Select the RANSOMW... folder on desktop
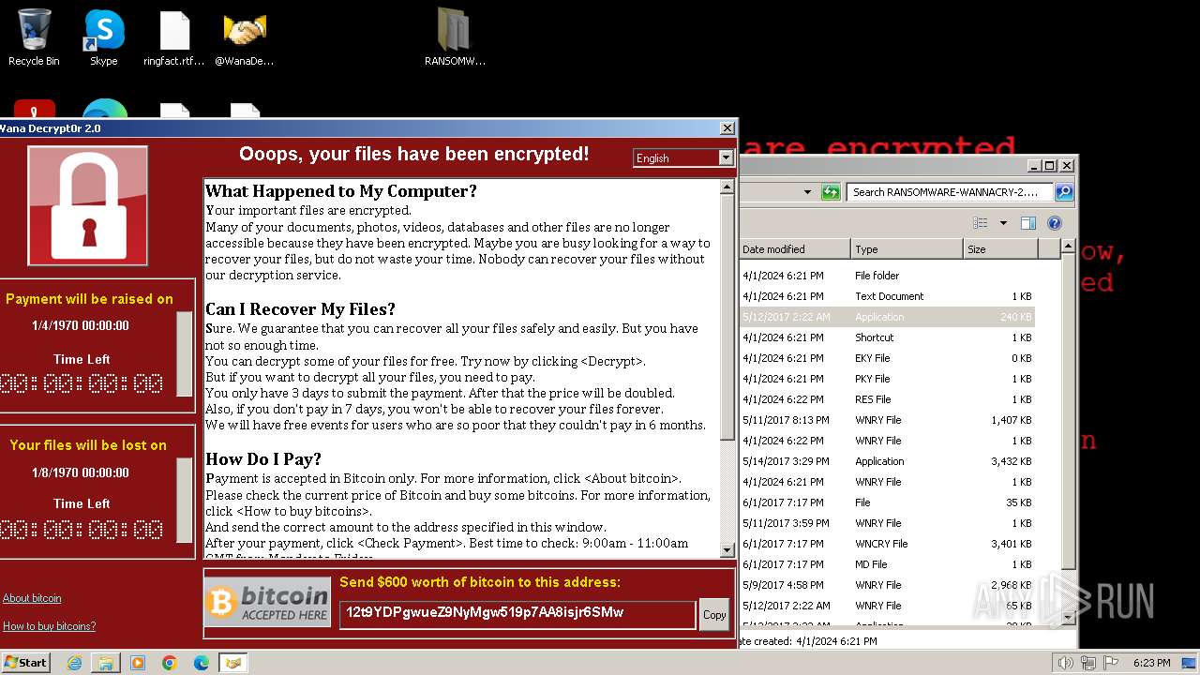Screen dimensions: 1200x675 [x=455, y=37]
